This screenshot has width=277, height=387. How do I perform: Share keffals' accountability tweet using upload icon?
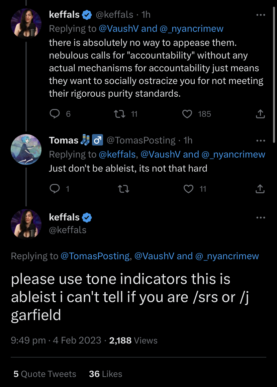pyautogui.click(x=260, y=114)
